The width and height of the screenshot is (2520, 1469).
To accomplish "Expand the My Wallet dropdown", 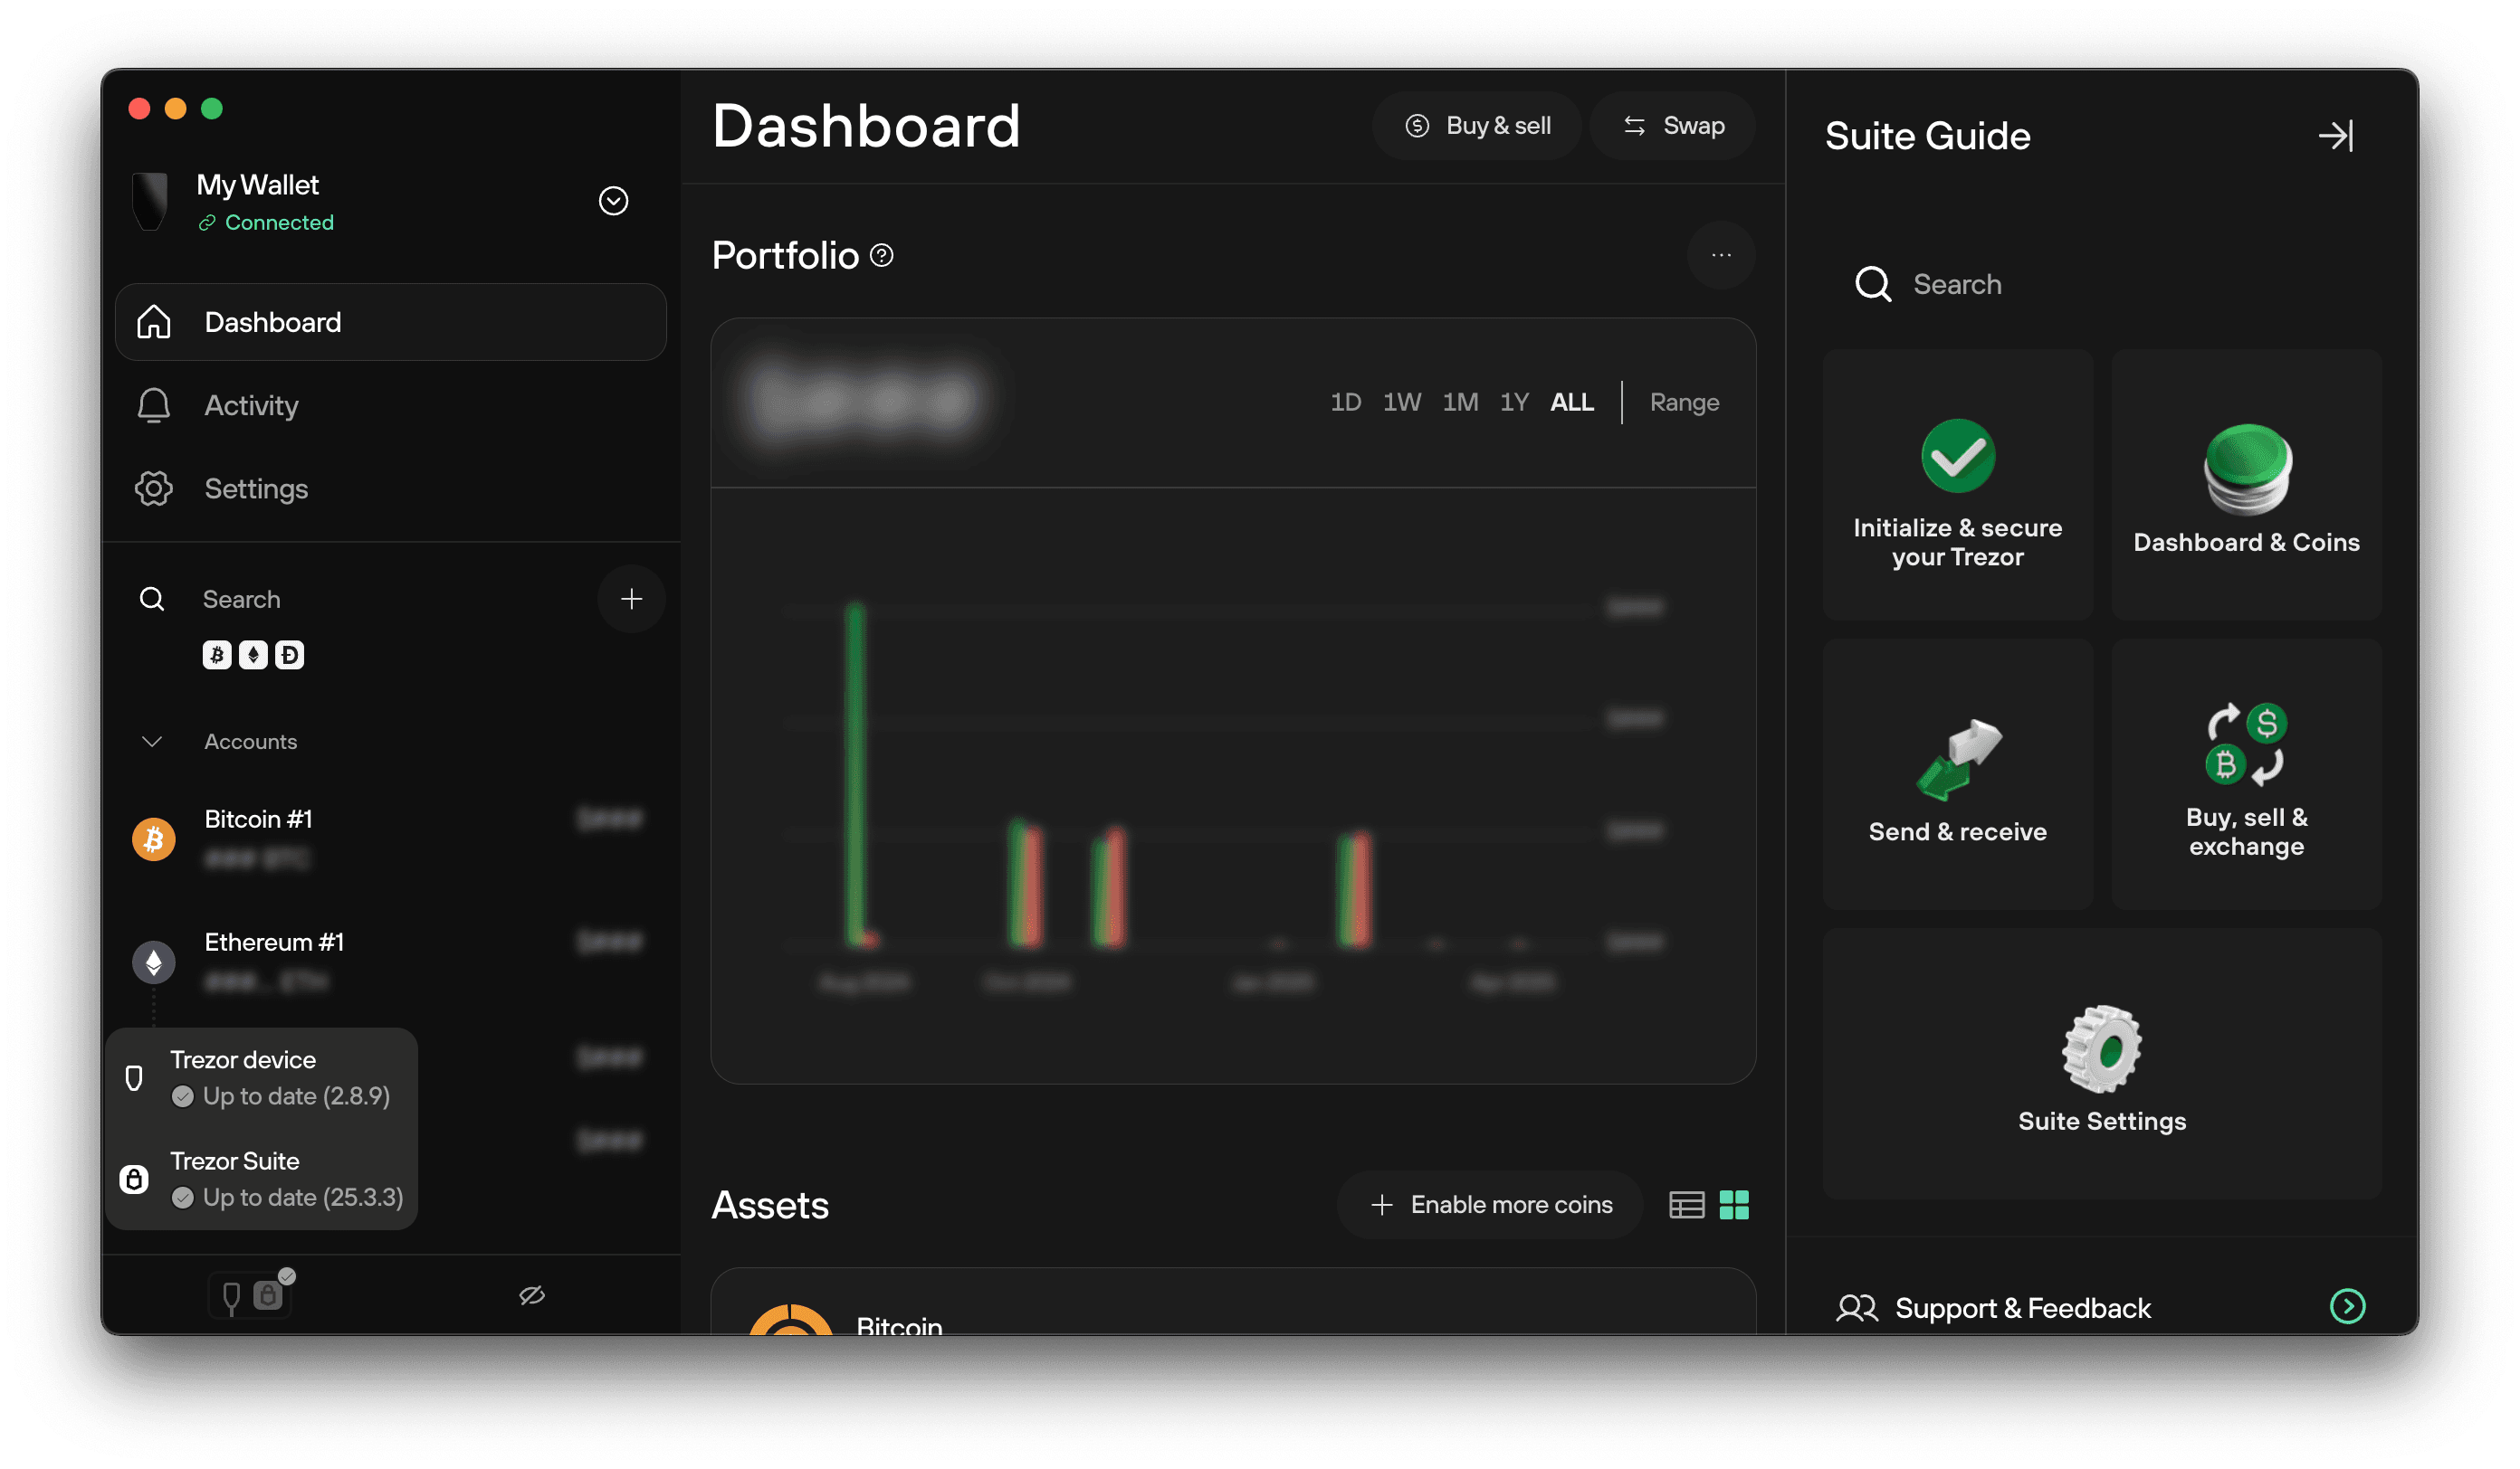I will pyautogui.click(x=613, y=201).
